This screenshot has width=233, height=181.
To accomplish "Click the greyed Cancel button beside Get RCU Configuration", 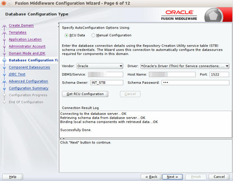I will [130, 94].
